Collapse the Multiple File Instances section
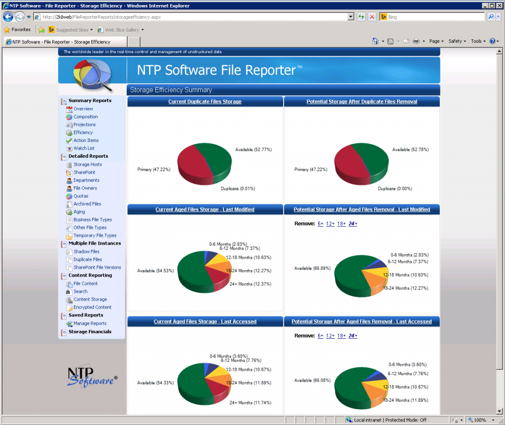The width and height of the screenshot is (505, 425). pyautogui.click(x=64, y=244)
